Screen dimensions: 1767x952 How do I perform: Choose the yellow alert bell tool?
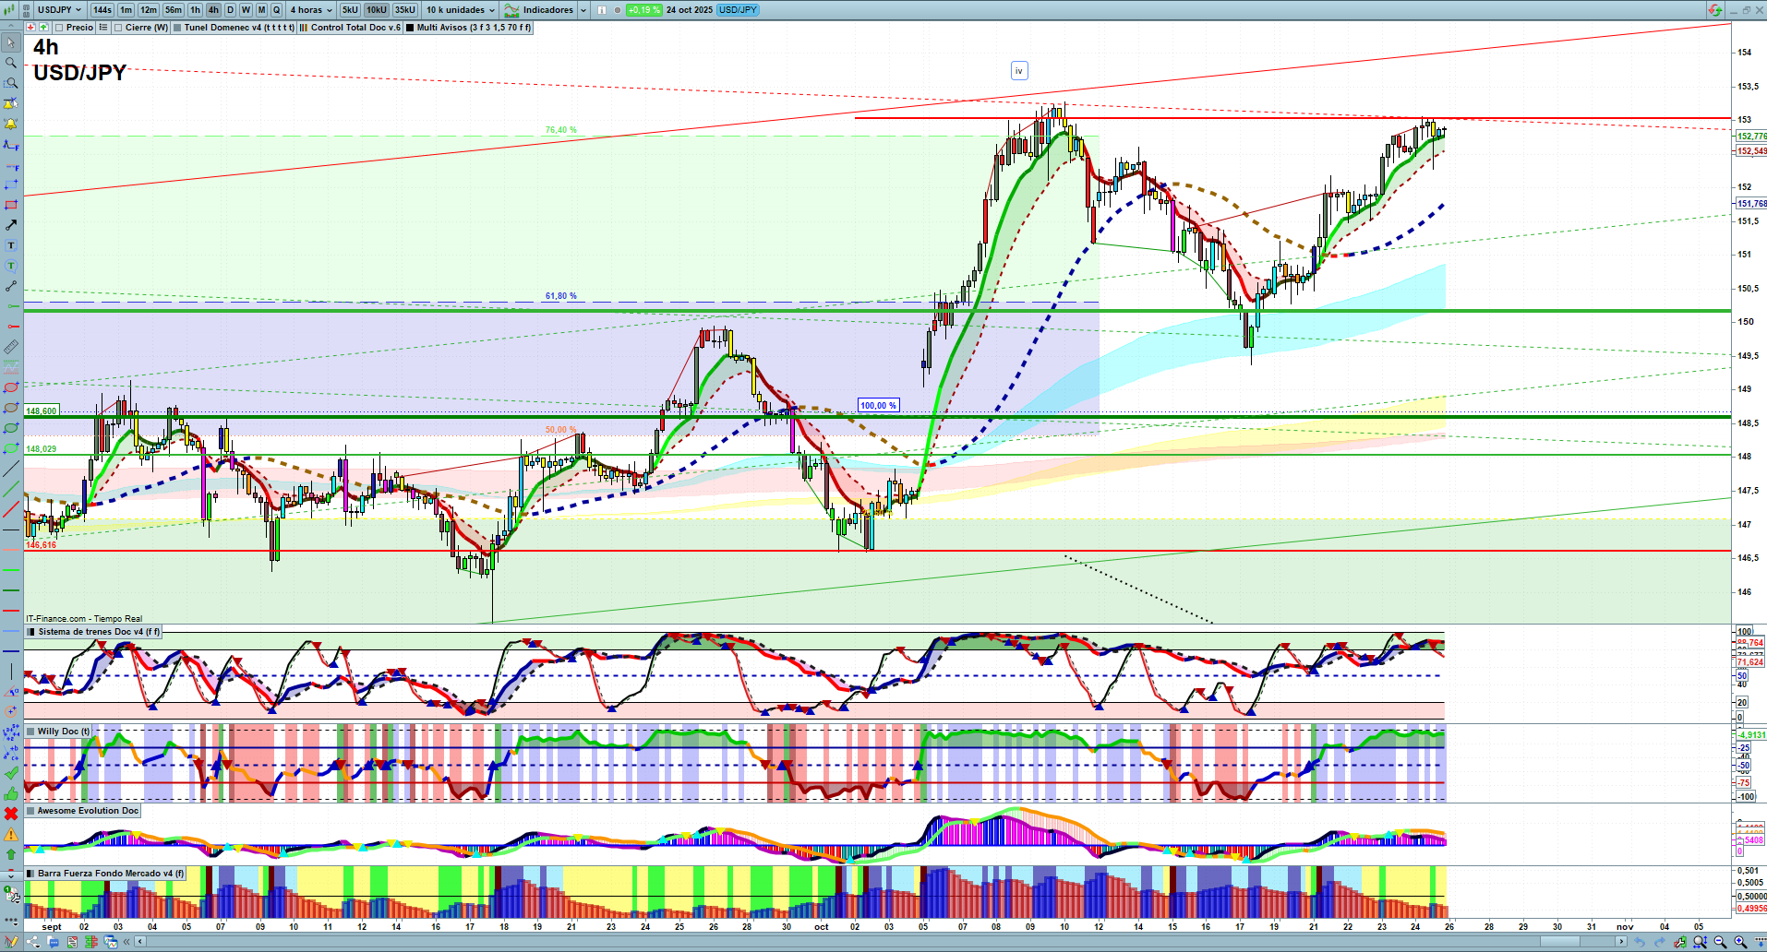pyautogui.click(x=11, y=124)
